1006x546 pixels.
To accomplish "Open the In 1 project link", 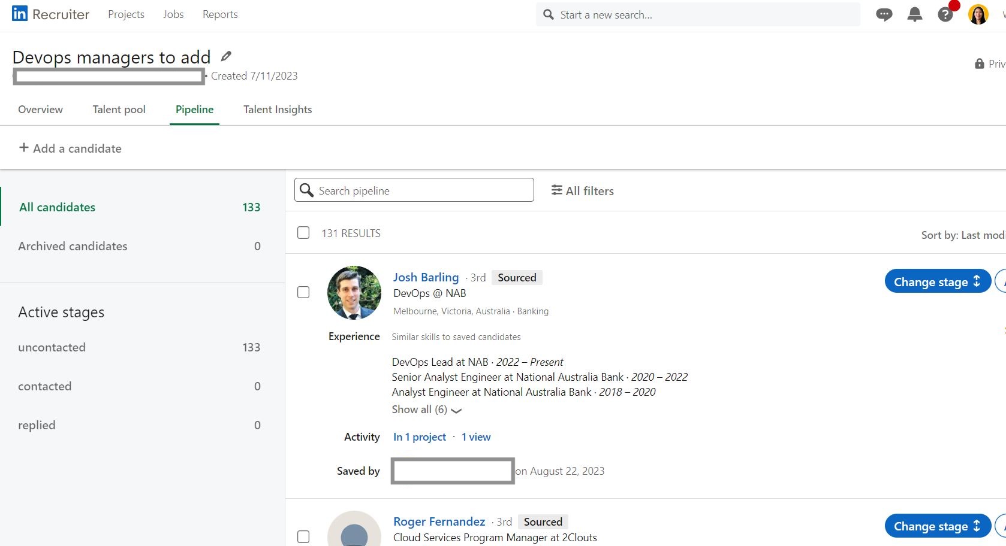I will coord(420,437).
